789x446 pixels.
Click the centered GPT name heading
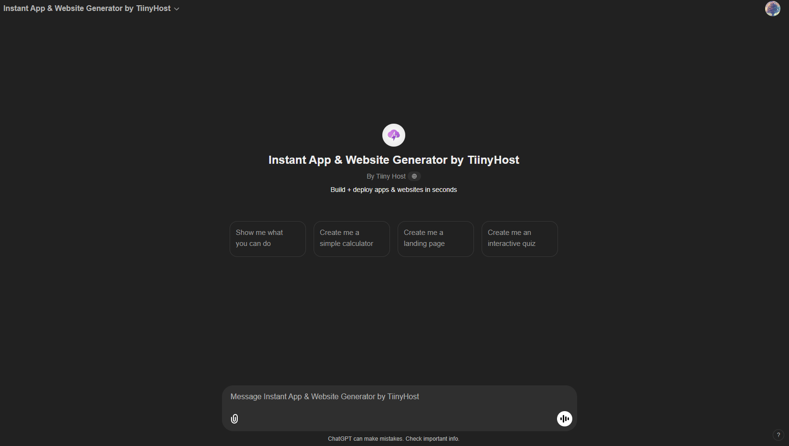point(394,160)
